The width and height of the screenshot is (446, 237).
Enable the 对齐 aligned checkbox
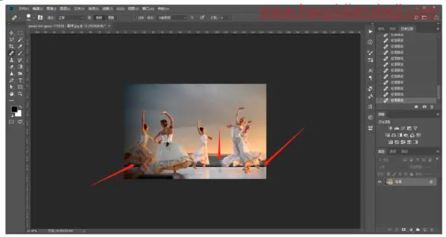[x=135, y=18]
